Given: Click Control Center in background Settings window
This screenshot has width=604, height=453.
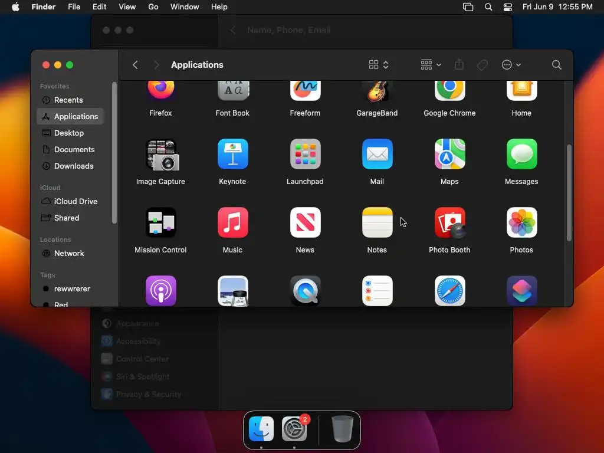Looking at the screenshot, I should coord(142,359).
